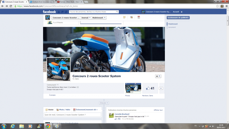Viewport: 229px width, 129px height.
Task: Switch to Kemar - Mon Style YouTube tab
Action: 70,2
